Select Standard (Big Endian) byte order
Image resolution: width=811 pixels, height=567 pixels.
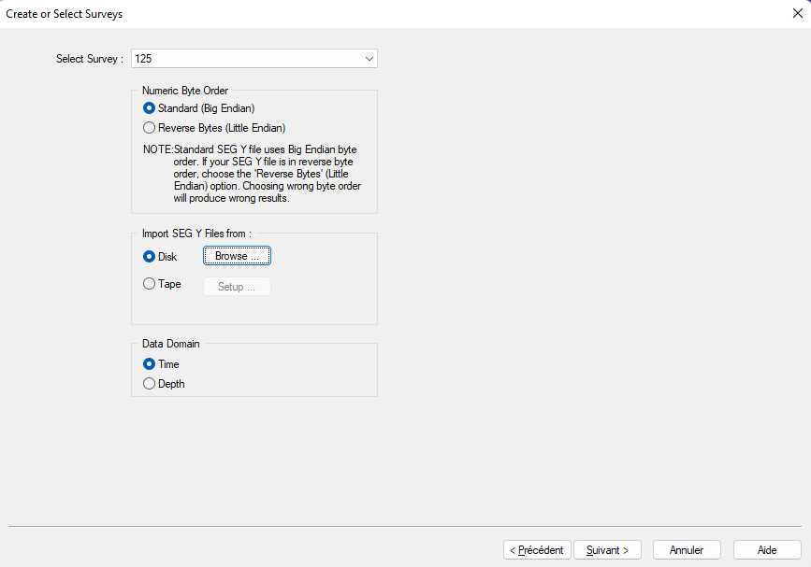click(x=150, y=108)
